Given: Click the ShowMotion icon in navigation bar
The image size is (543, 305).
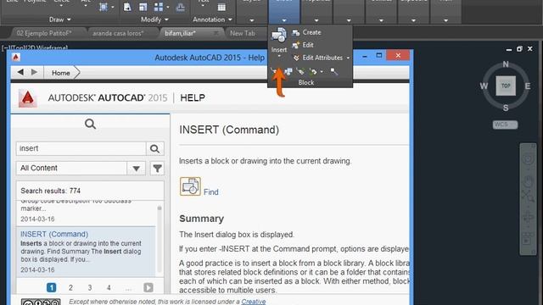Looking at the screenshot, I should (528, 239).
